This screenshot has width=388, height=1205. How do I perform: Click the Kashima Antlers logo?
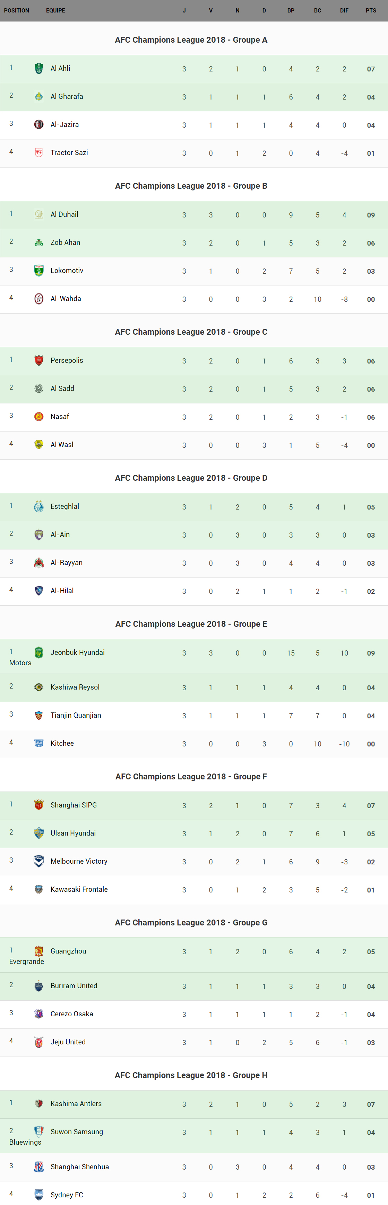[x=39, y=1103]
